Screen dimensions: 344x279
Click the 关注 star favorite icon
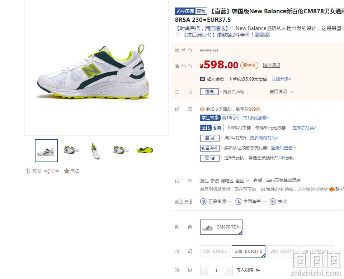point(67,171)
